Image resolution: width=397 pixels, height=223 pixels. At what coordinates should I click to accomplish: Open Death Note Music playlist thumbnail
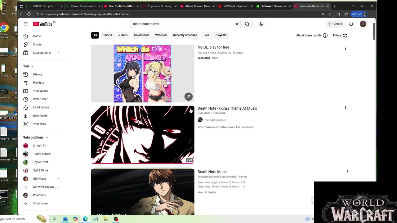point(143,192)
